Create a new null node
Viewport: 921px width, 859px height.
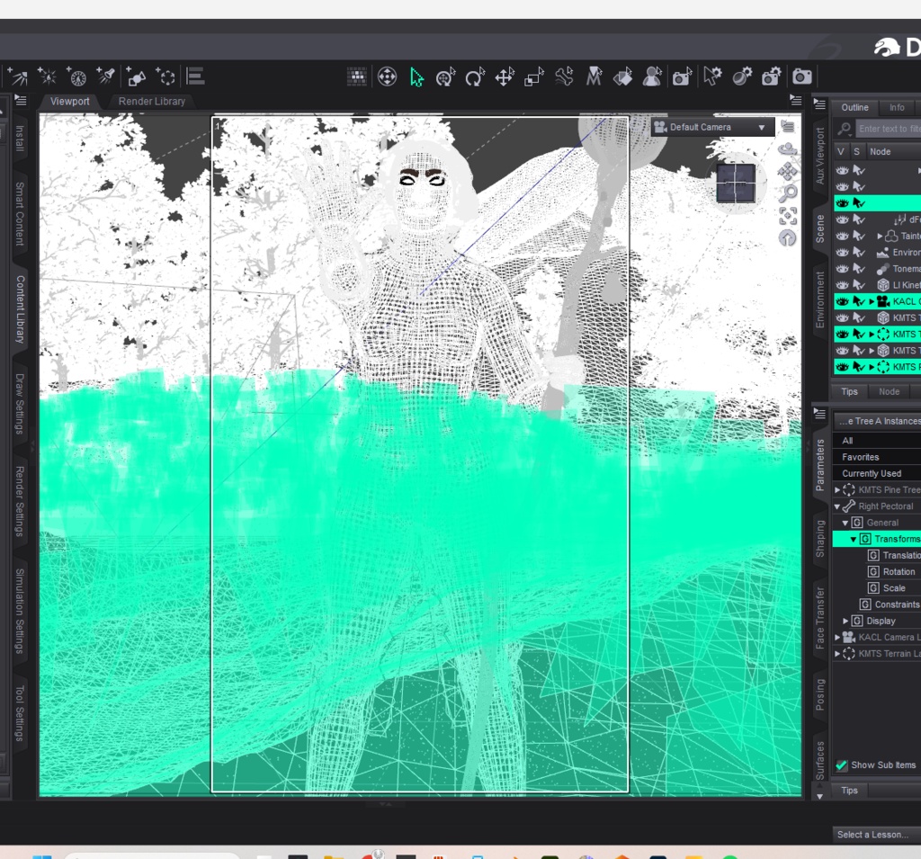click(165, 76)
